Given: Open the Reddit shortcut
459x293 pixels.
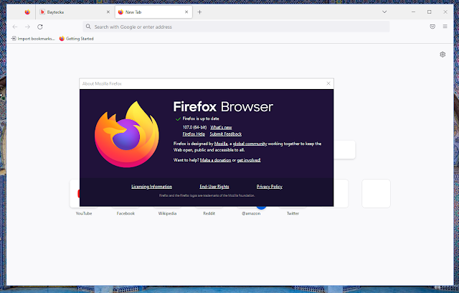Looking at the screenshot, I should click(x=209, y=213).
